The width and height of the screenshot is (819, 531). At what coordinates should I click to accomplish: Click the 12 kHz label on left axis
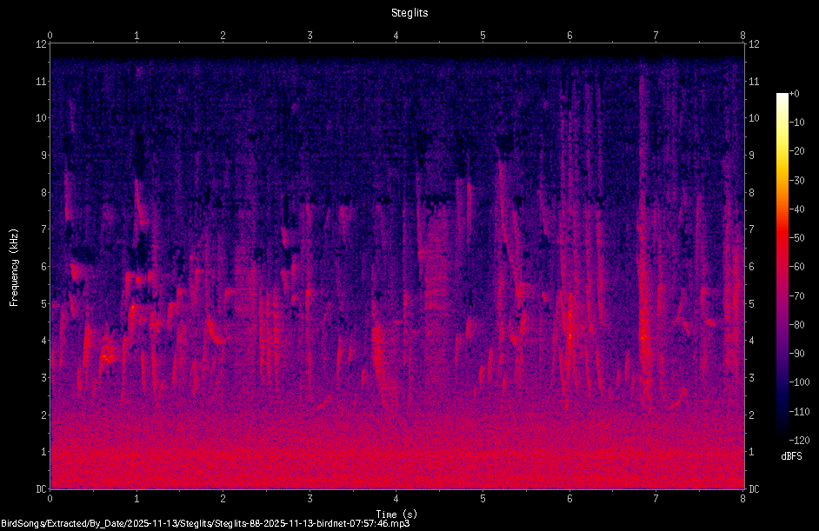[x=41, y=44]
